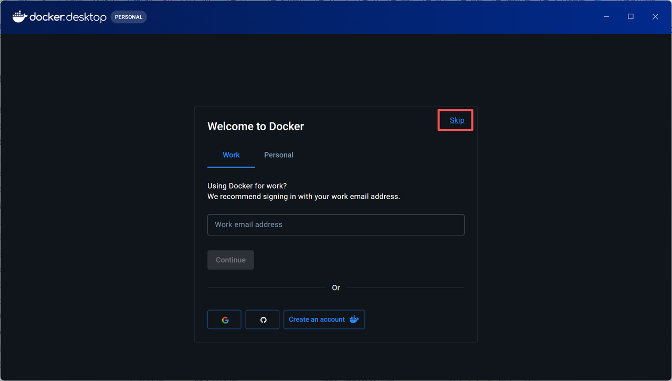The width and height of the screenshot is (672, 381).
Task: Click the 'We recommend signing in' sentence
Action: (303, 197)
